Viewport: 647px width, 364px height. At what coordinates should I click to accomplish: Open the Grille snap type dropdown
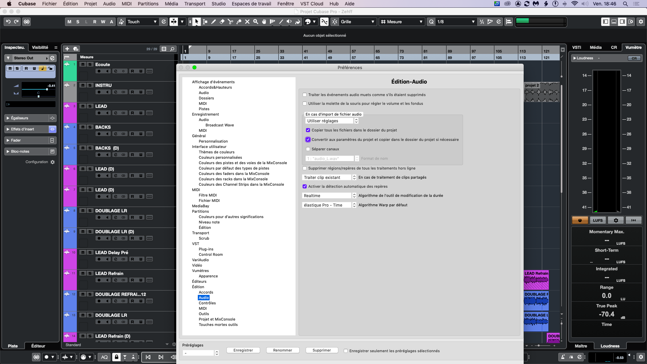click(358, 22)
